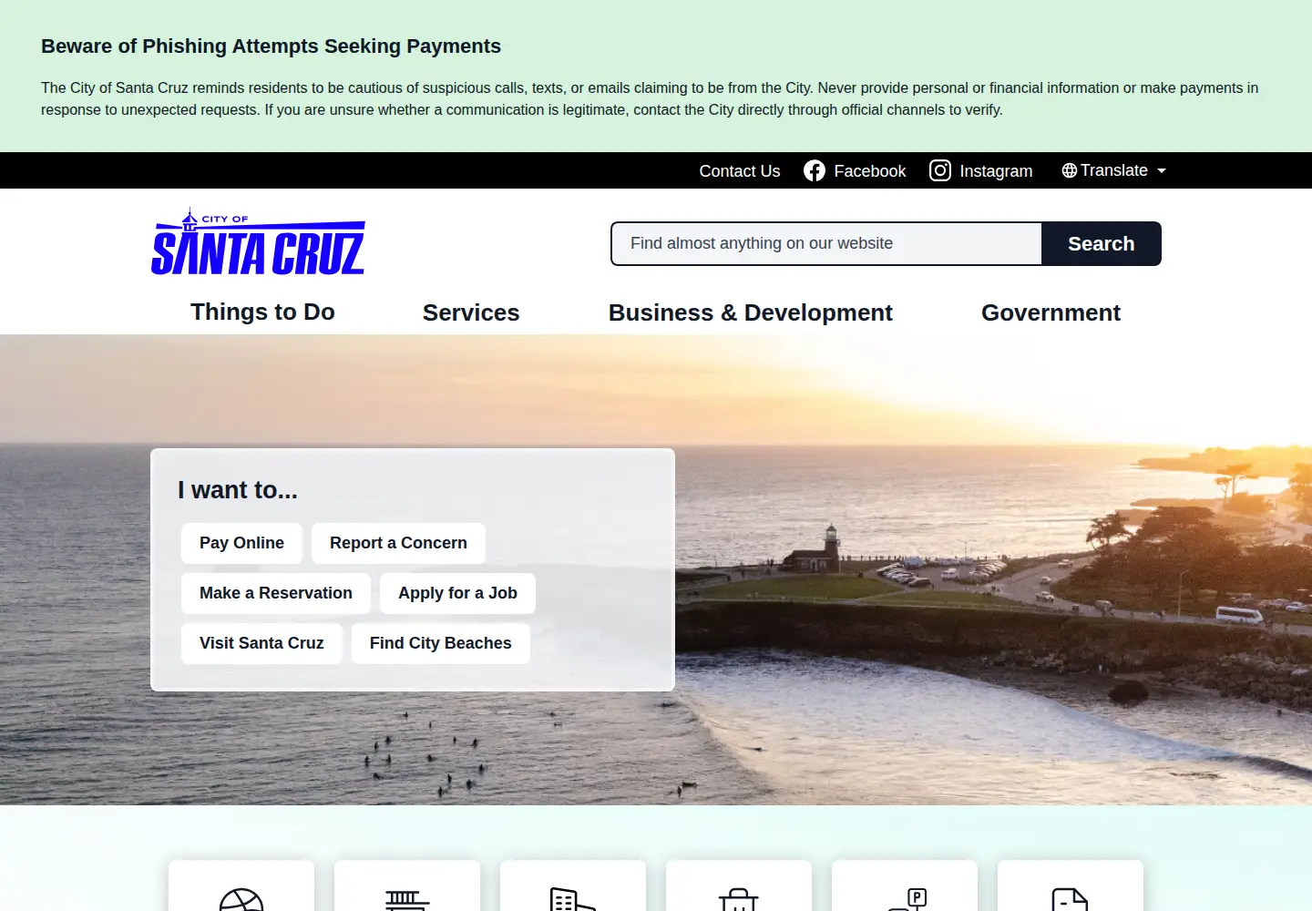Click the City of Santa Cruz logo
This screenshot has width=1312, height=911.
click(259, 242)
